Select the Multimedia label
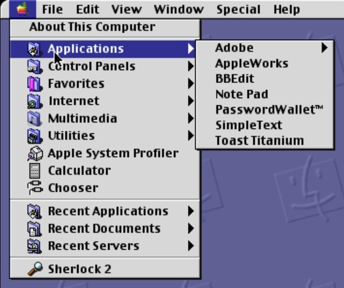 pos(82,119)
